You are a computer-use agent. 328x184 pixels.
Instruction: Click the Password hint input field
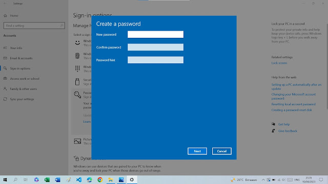155,60
